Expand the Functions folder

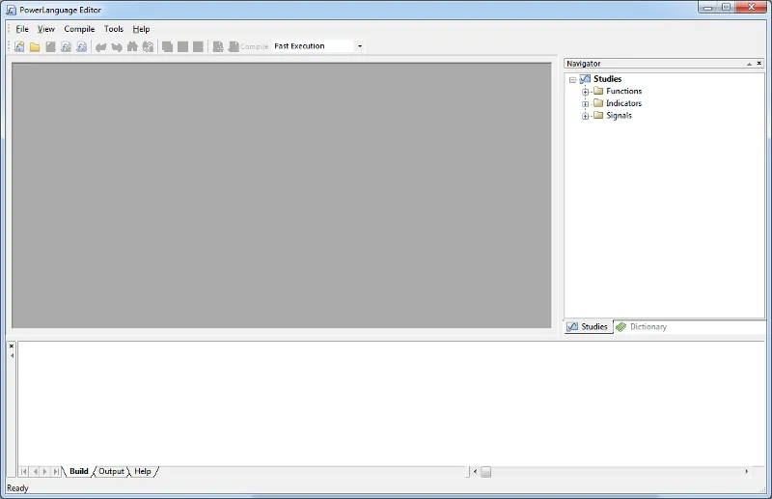tap(585, 92)
